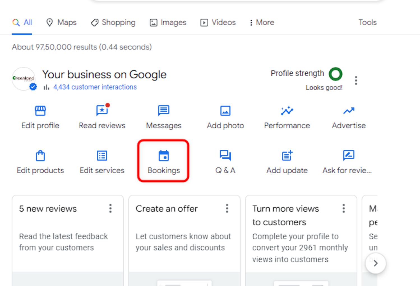The width and height of the screenshot is (420, 286).
Task: Open Turn more views to customers card
Action: pos(301,241)
